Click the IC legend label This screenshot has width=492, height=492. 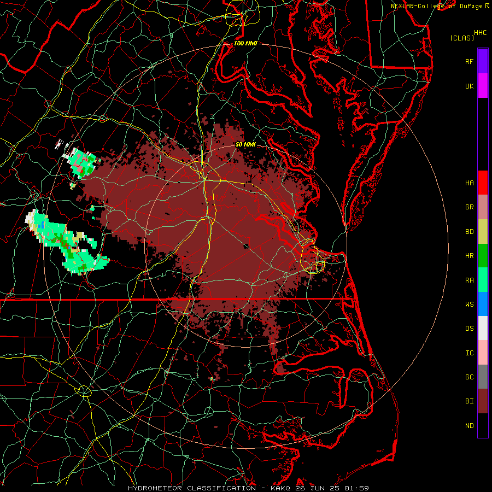470,353
